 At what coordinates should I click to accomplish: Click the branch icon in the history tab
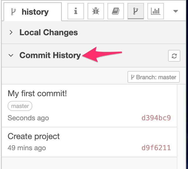13,12
